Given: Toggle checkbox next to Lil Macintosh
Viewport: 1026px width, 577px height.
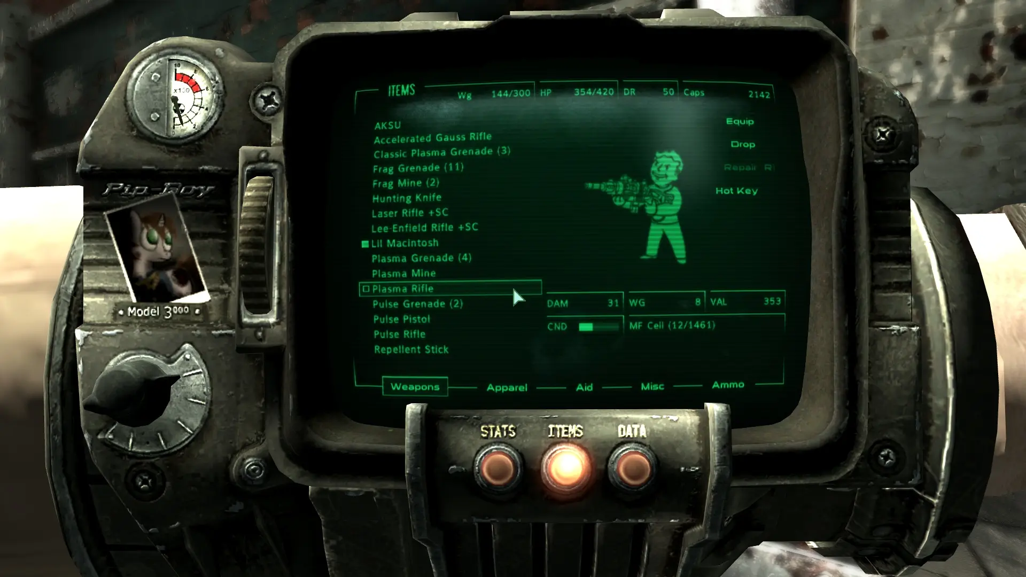Looking at the screenshot, I should coord(367,241).
